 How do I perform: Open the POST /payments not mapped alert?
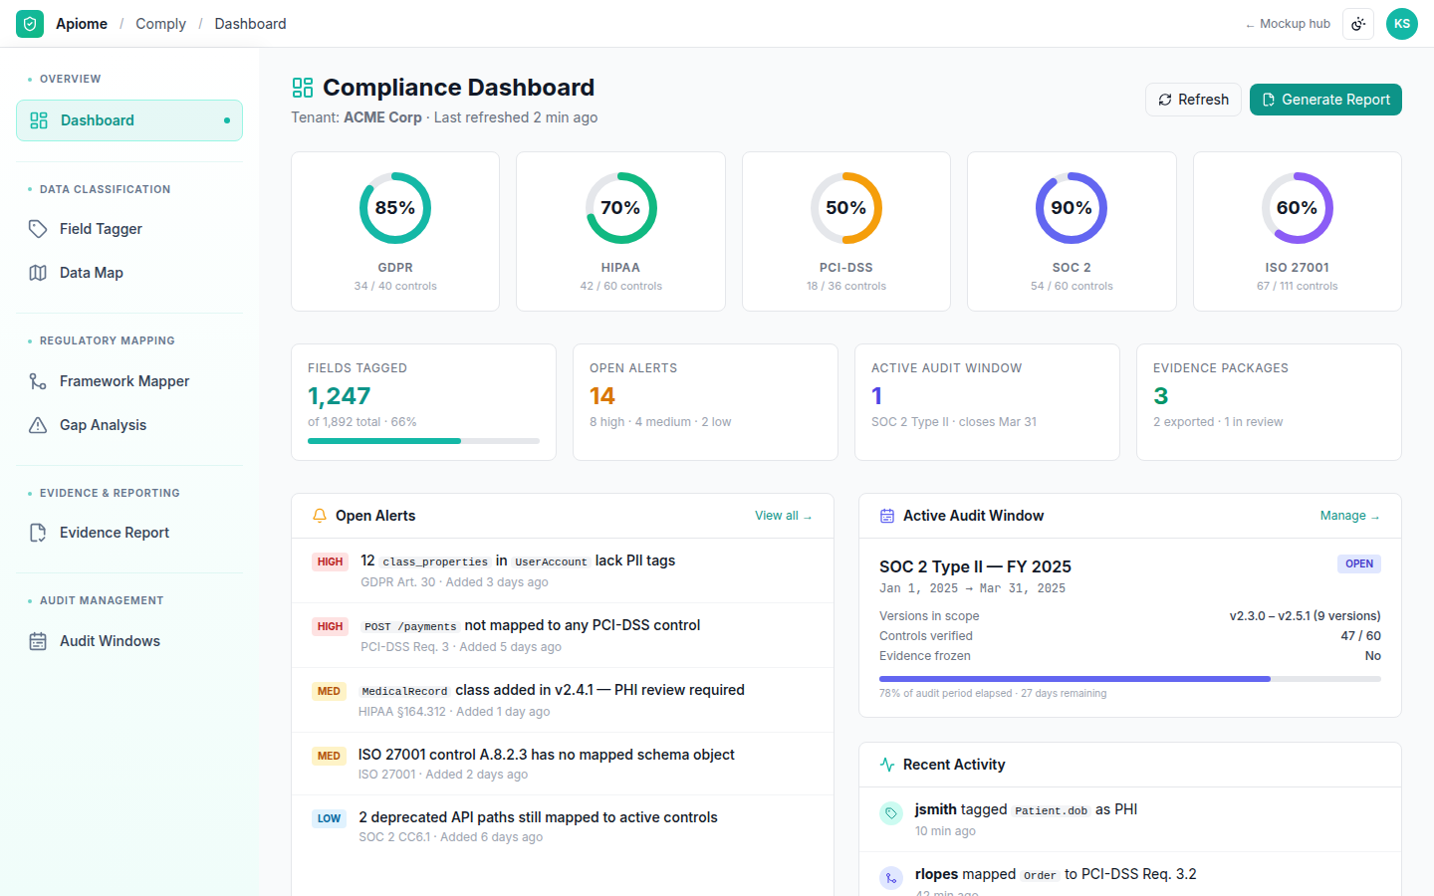click(563, 635)
